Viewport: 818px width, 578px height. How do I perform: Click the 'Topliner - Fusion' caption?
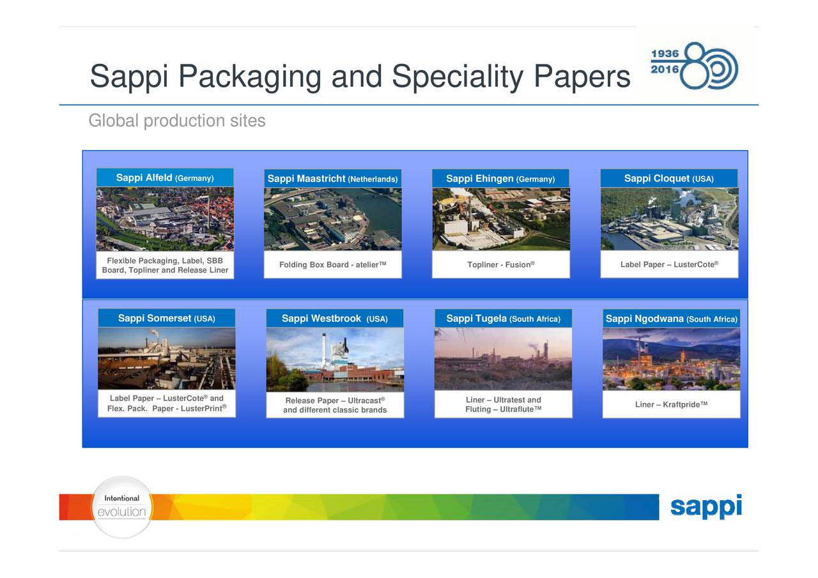pyautogui.click(x=501, y=264)
